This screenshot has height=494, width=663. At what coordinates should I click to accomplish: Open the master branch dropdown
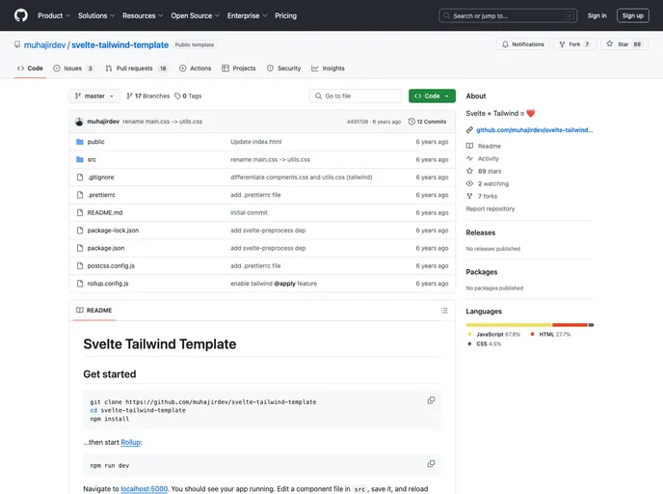coord(94,96)
